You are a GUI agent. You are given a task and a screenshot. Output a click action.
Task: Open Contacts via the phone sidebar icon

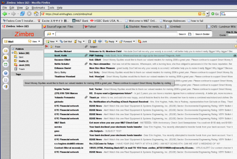pos(6,57)
